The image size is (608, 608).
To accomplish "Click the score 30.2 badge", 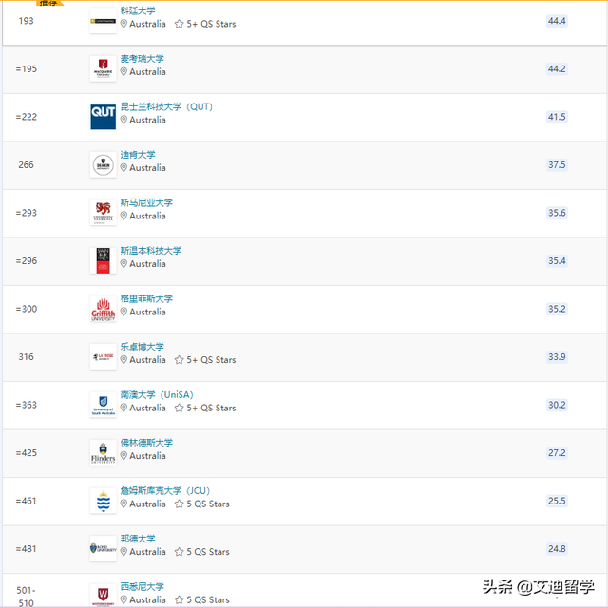I will [x=557, y=405].
